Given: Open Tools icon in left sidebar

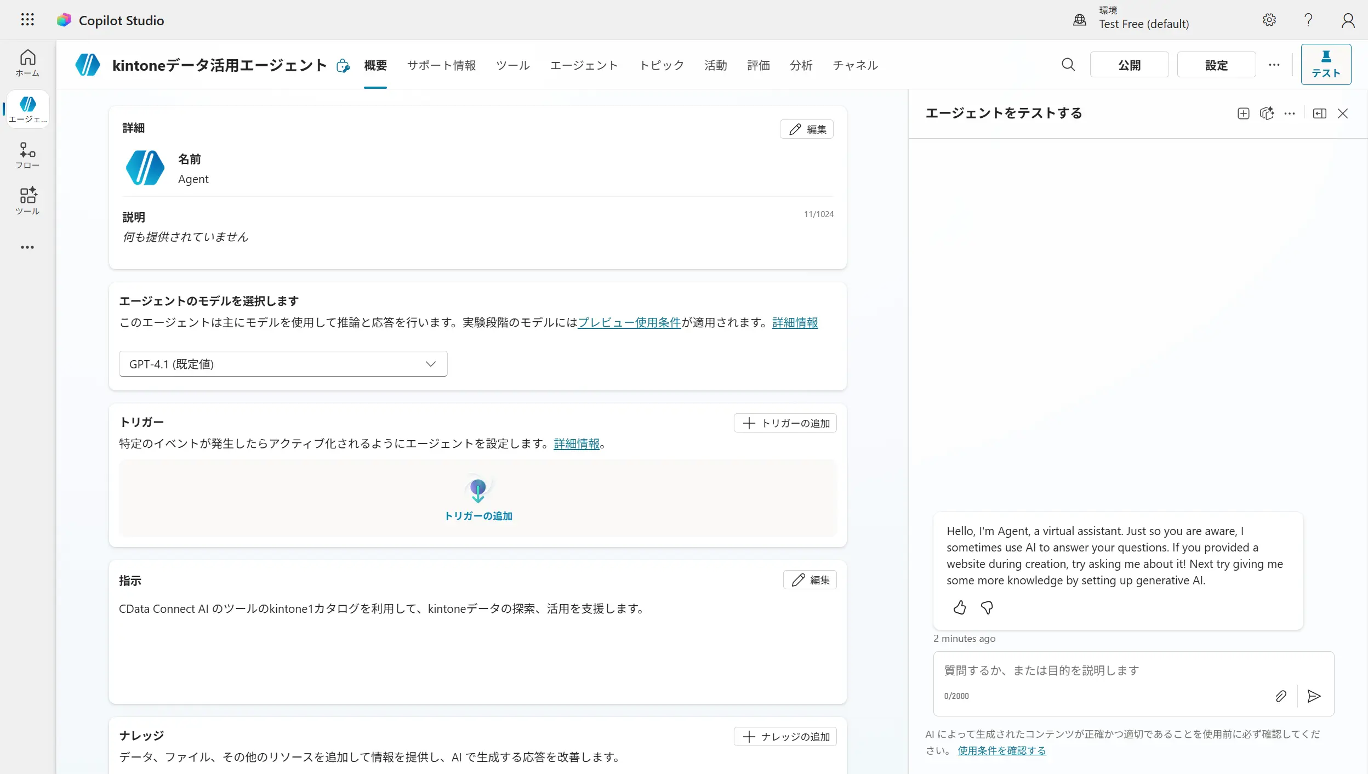Looking at the screenshot, I should (x=27, y=201).
